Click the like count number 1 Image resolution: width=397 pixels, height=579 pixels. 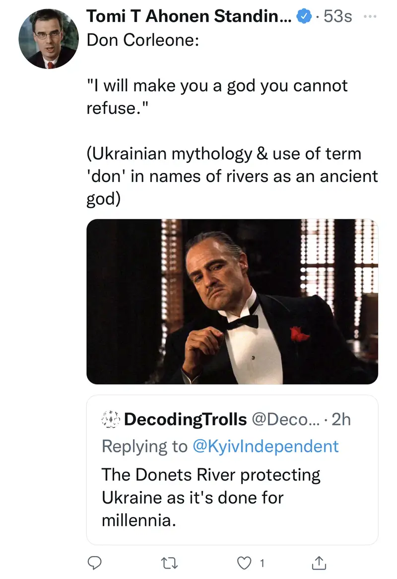262,563
